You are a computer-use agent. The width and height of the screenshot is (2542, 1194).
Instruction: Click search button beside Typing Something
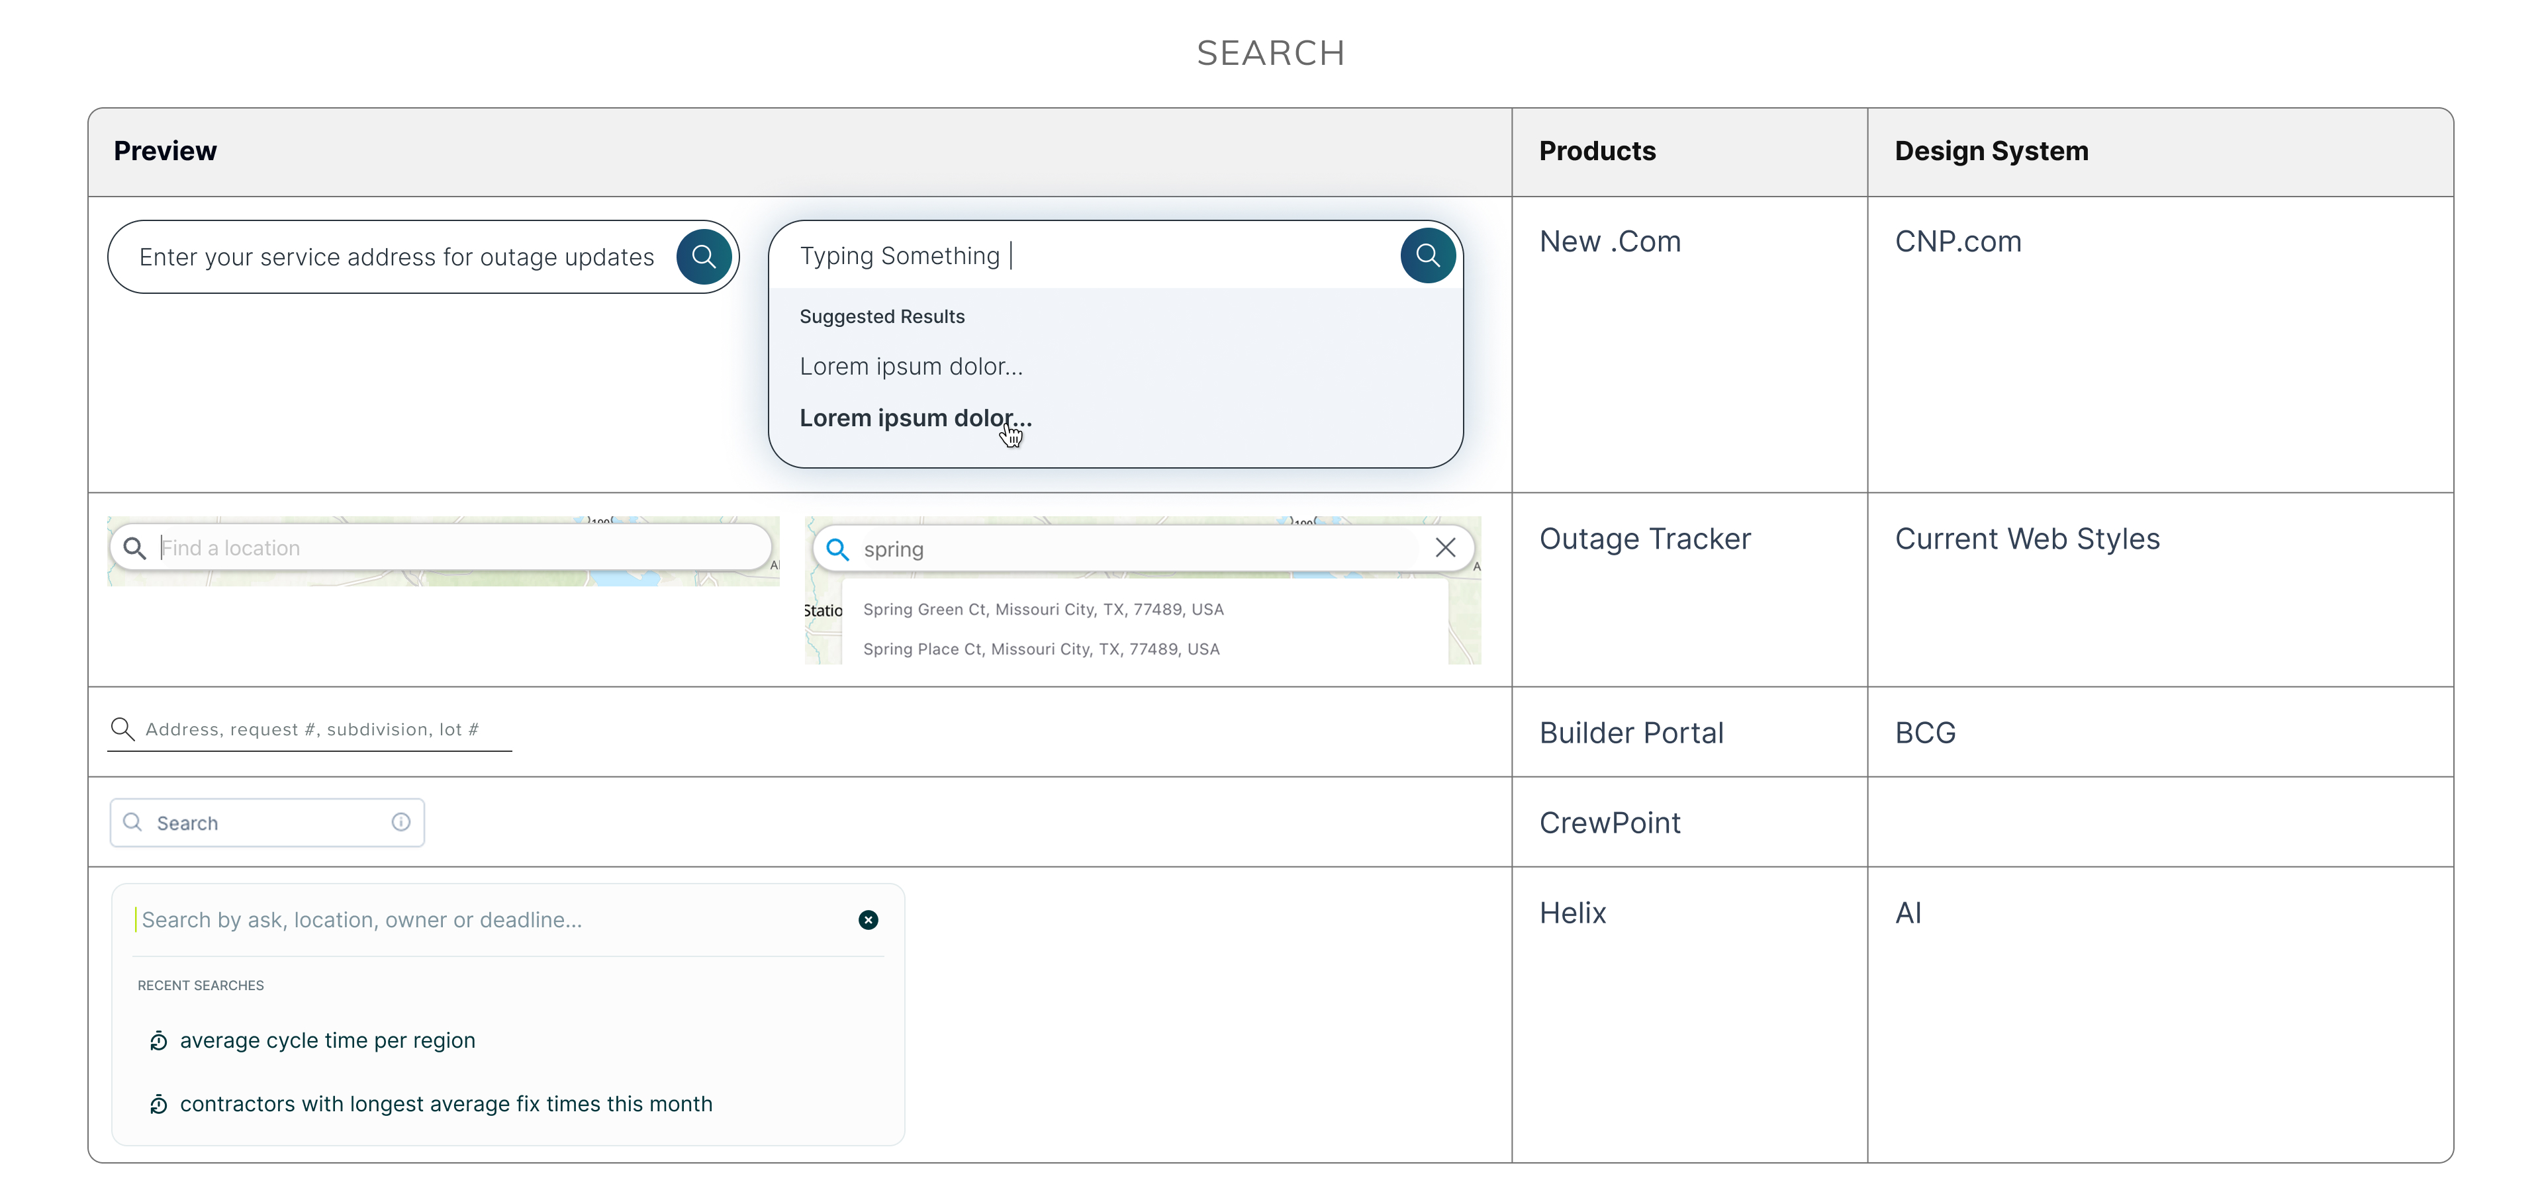pos(1427,255)
